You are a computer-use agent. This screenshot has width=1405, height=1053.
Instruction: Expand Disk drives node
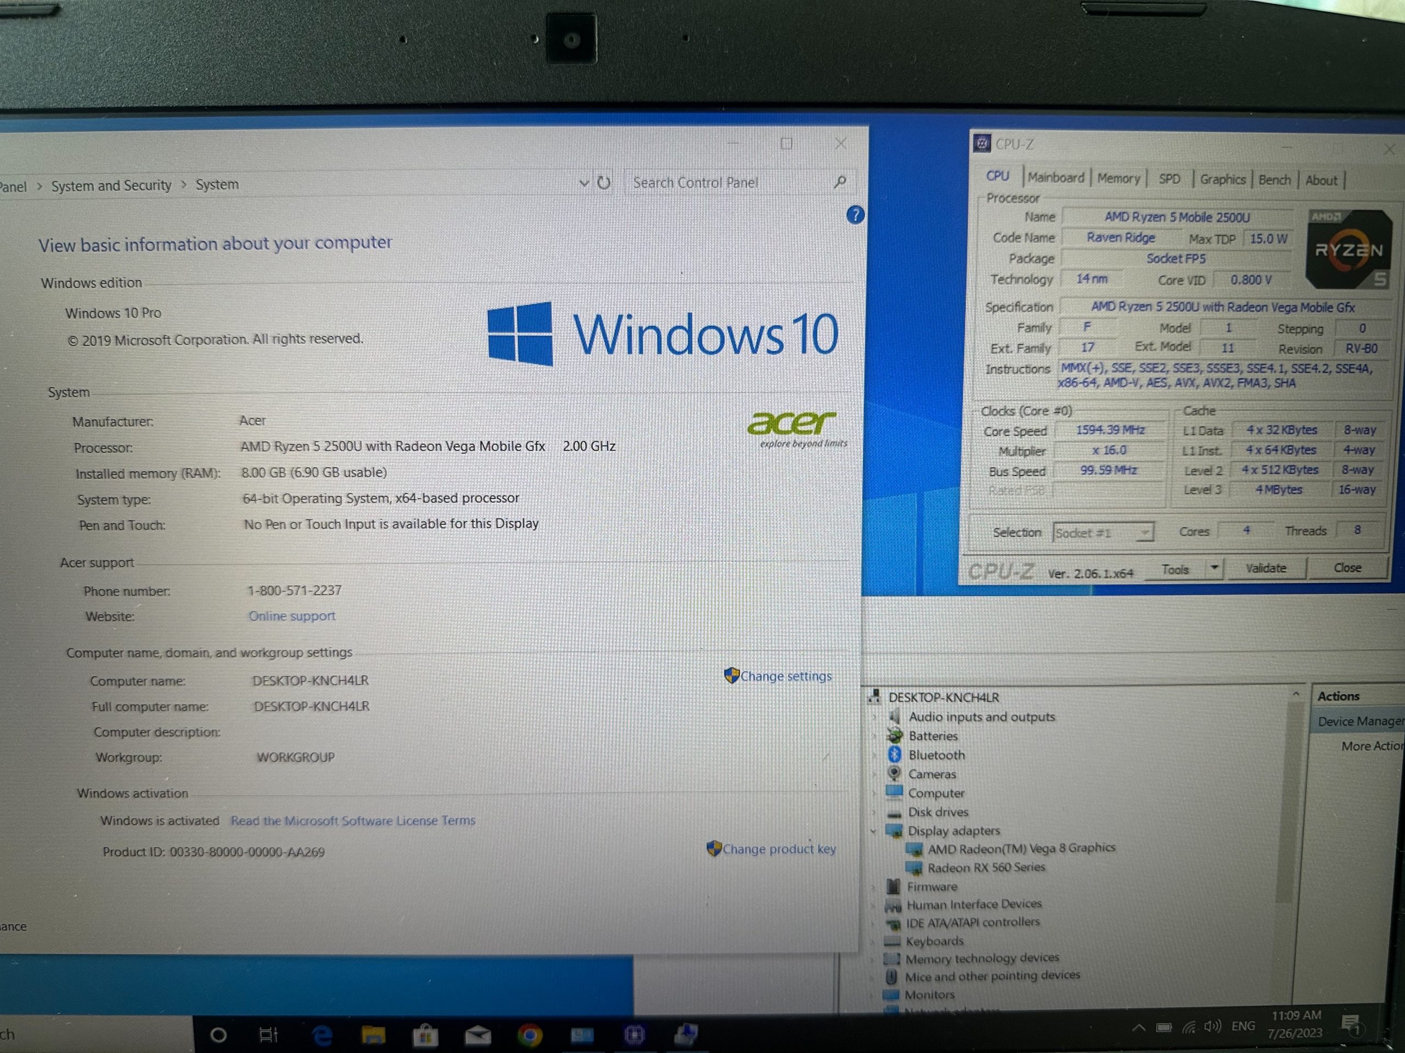(875, 812)
